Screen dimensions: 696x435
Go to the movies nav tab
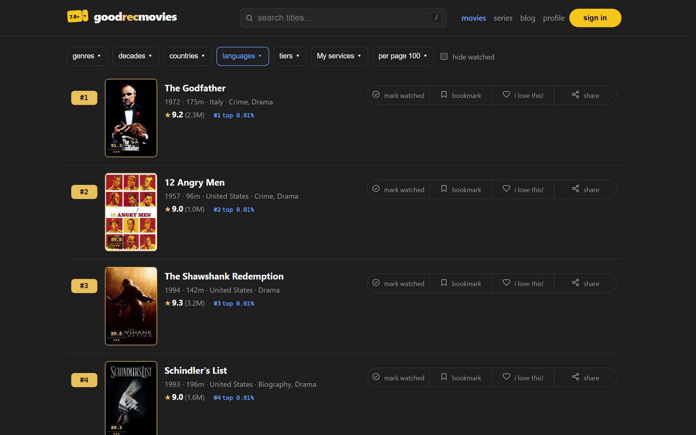(473, 18)
